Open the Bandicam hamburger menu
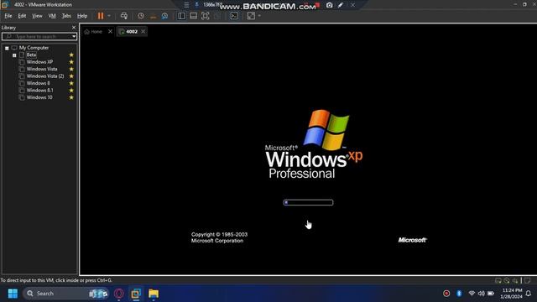This screenshot has height=302, width=537. (x=186, y=5)
